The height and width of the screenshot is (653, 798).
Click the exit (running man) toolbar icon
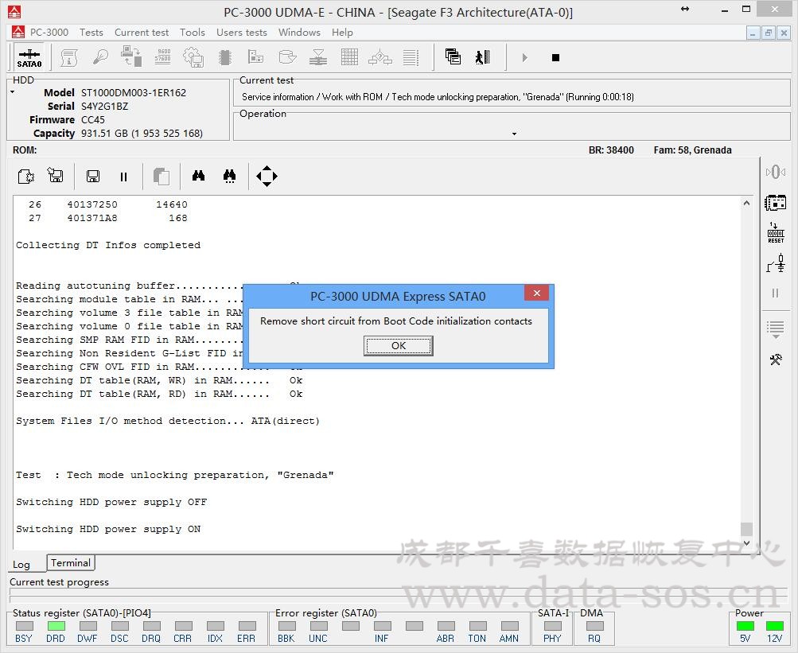[x=483, y=57]
